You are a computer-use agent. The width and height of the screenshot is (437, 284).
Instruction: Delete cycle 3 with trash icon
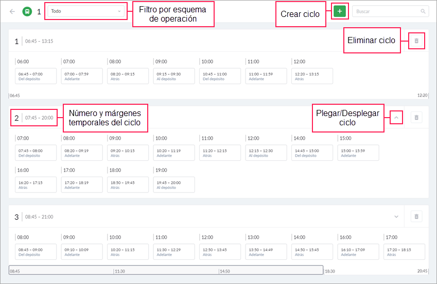coord(416,217)
